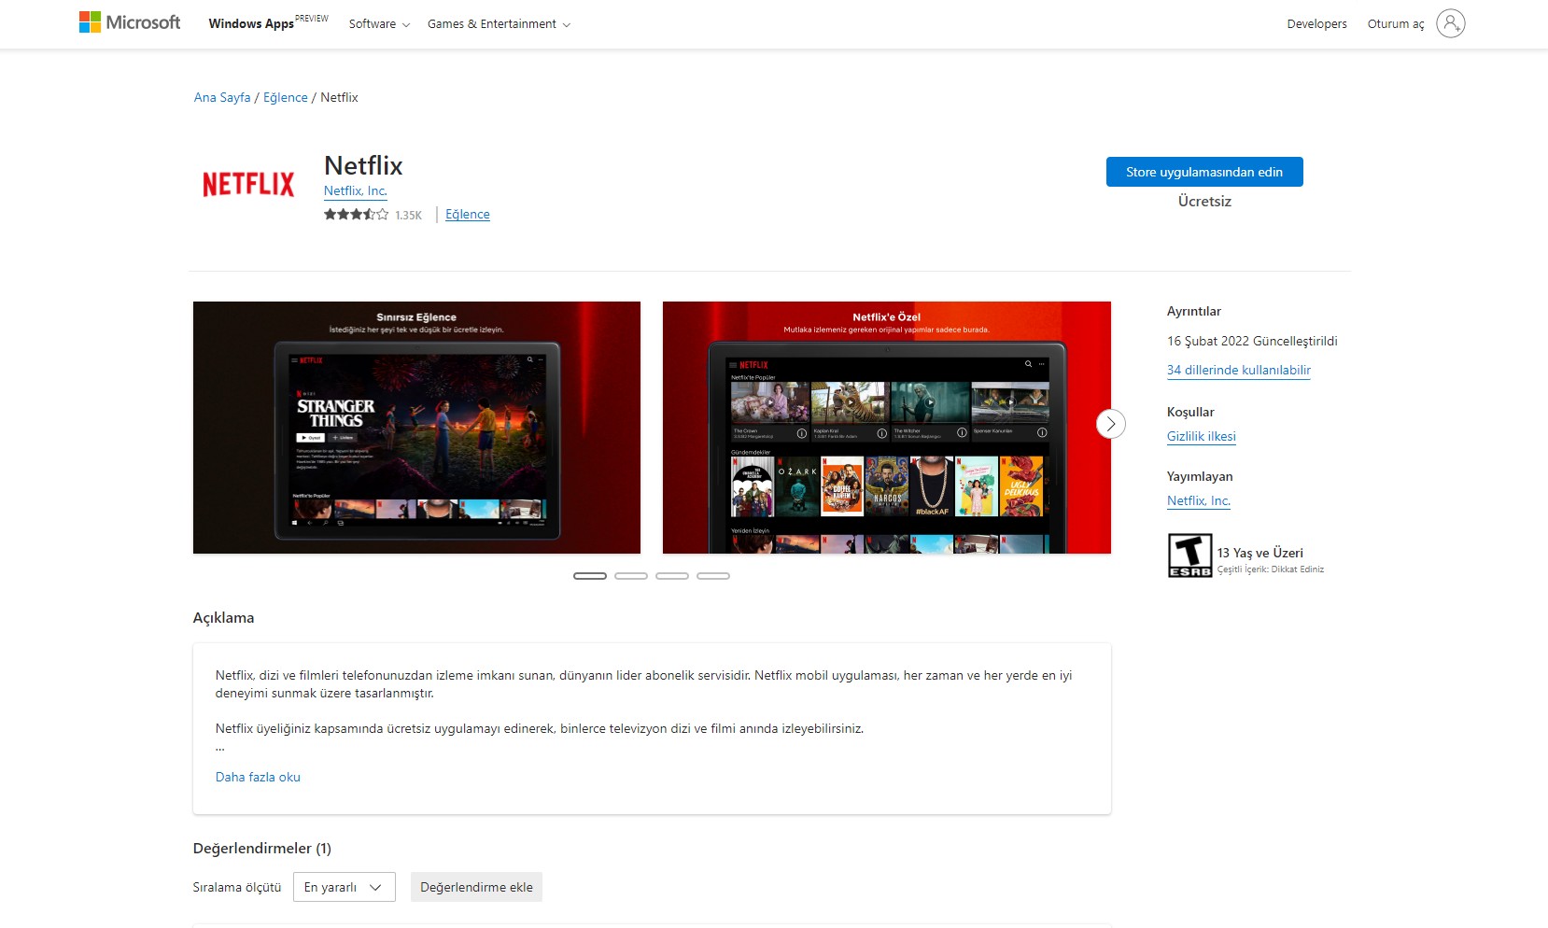Open the Sınırsız Eğlence screenshot
The height and width of the screenshot is (928, 1548).
[416, 428]
